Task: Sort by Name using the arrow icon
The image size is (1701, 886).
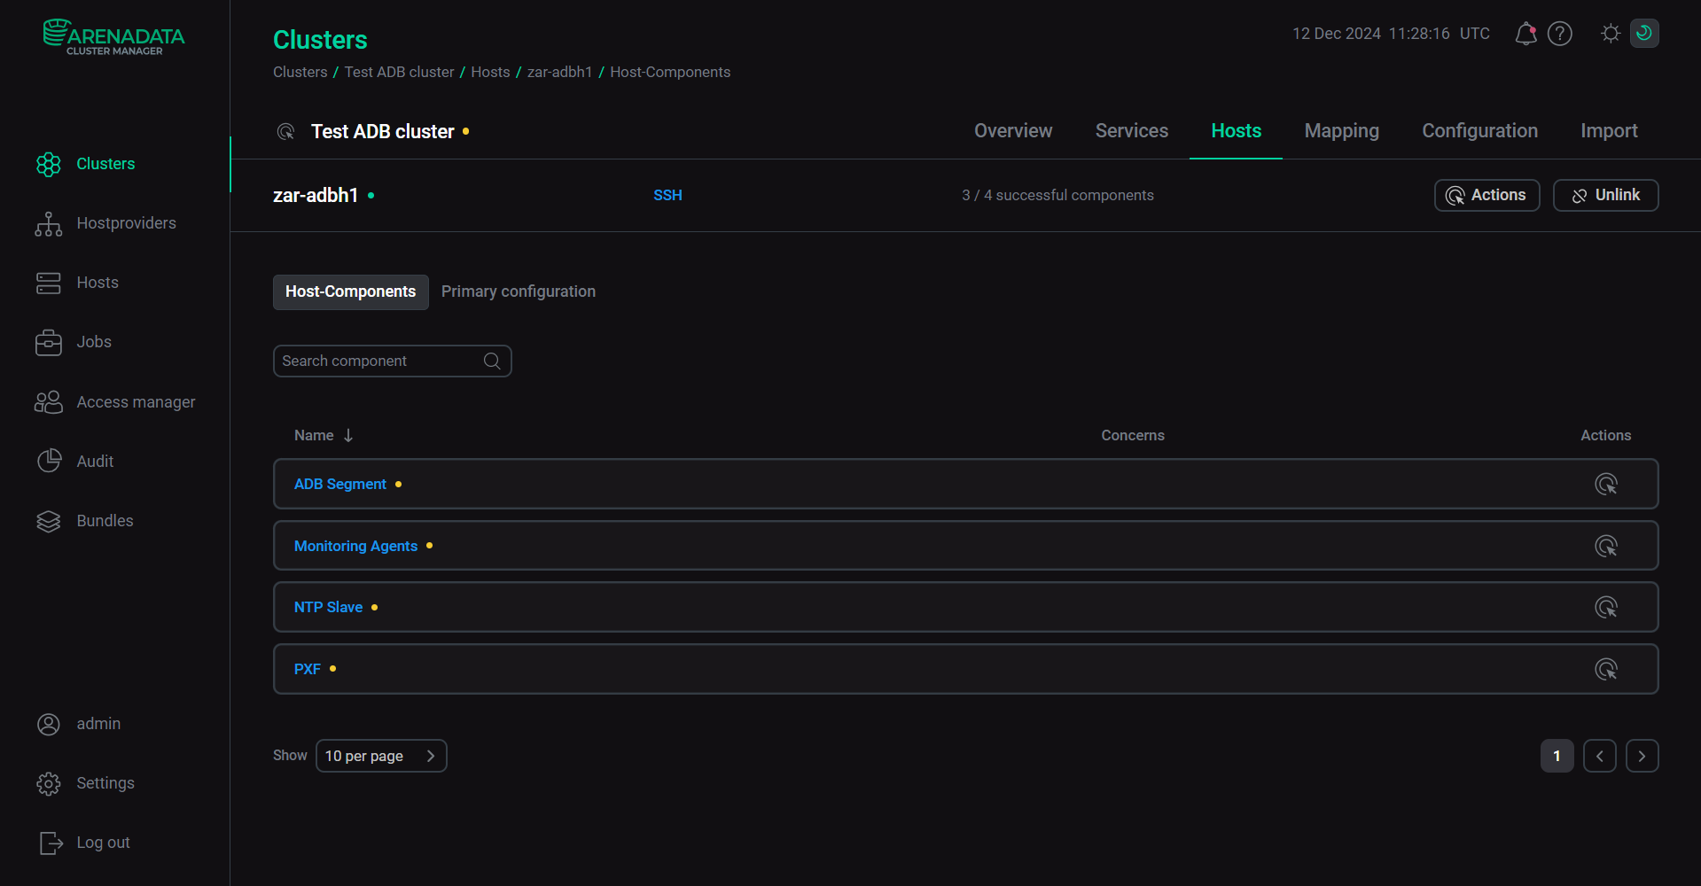Action: (x=348, y=435)
